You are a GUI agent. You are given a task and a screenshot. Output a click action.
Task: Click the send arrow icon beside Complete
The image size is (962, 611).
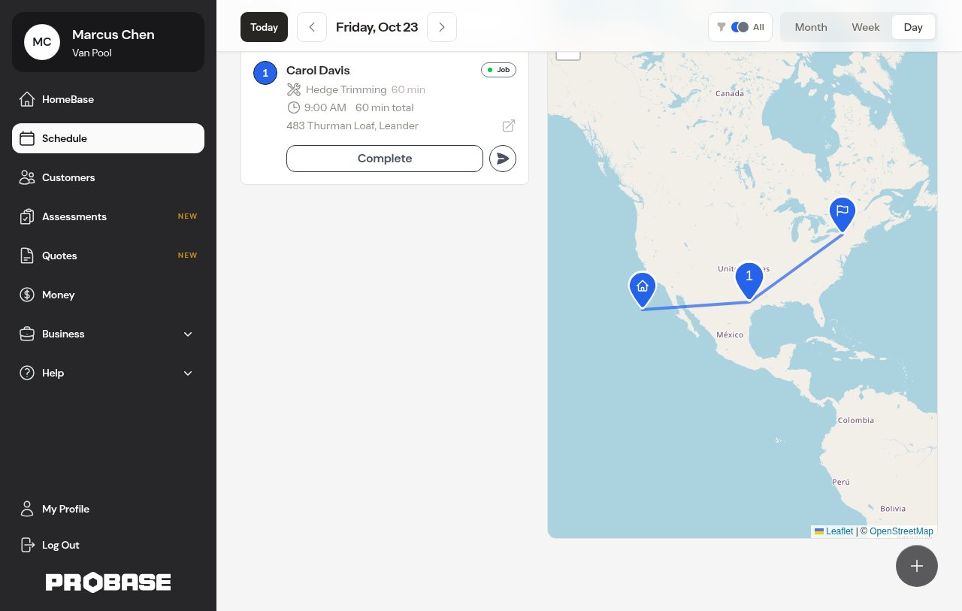click(503, 159)
